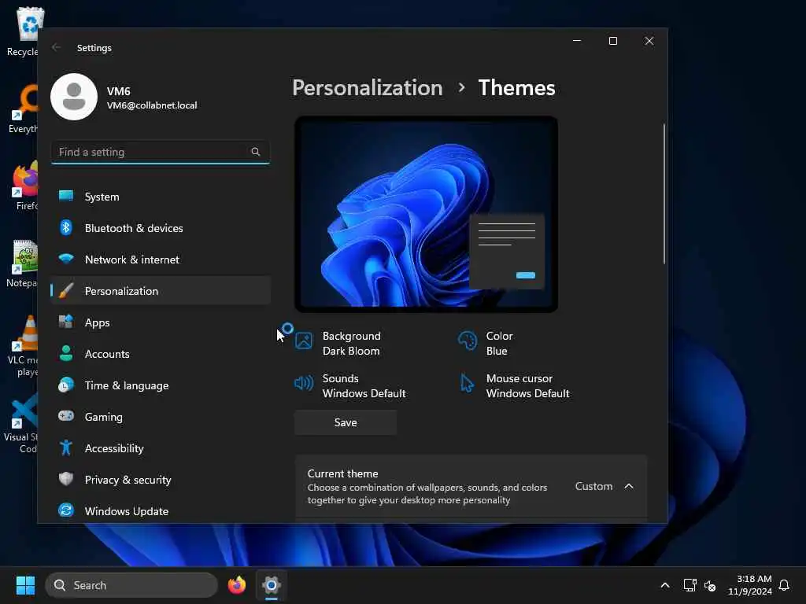Go to Network & internet settings

161,260
